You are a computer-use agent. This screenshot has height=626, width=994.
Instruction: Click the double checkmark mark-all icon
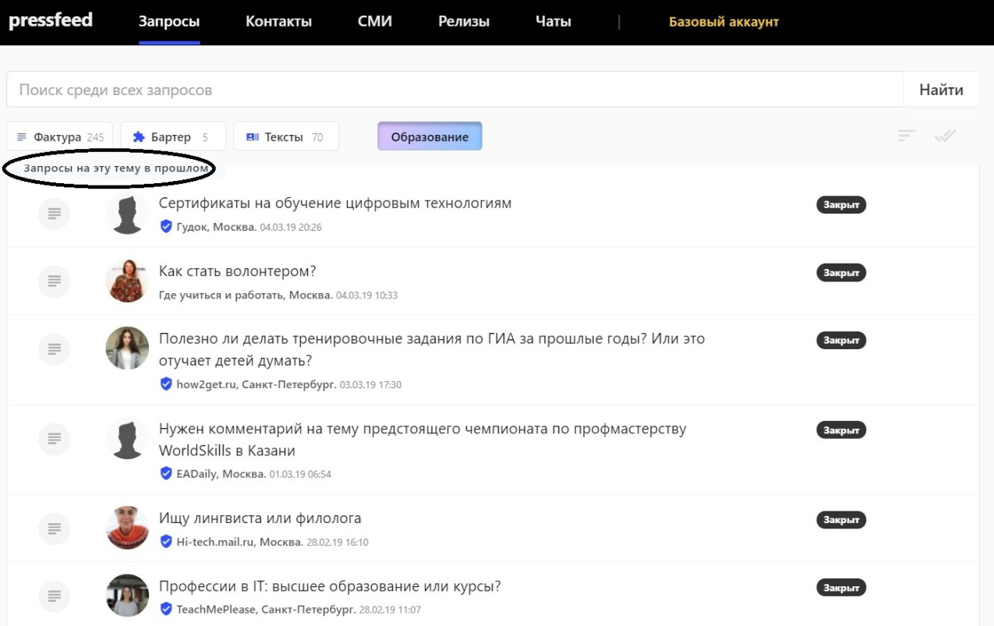tap(945, 136)
